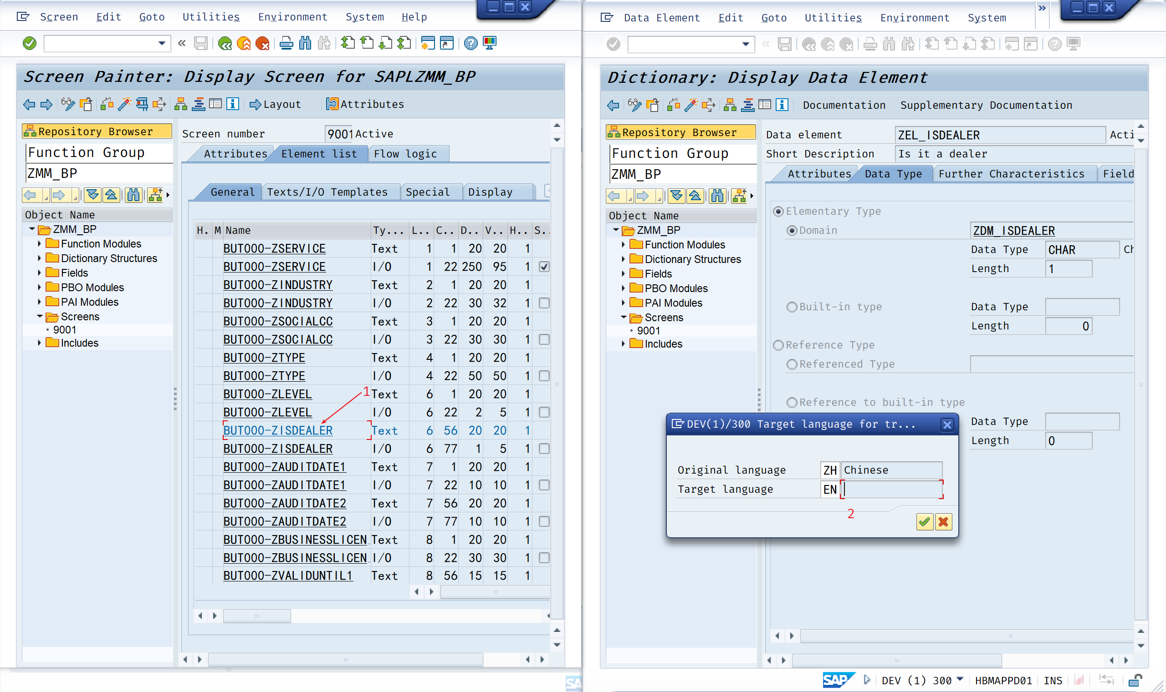Expand PAI Modules in right Dictionary tree

pyautogui.click(x=623, y=303)
